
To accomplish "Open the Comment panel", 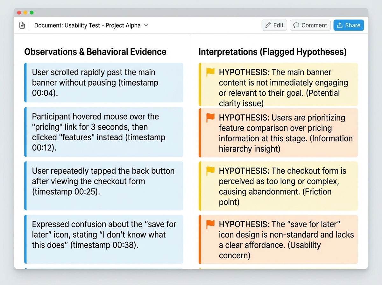I will (310, 25).
